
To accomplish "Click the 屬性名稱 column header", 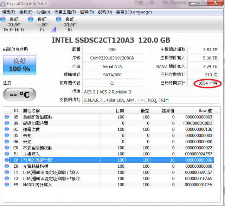I will tap(61, 111).
